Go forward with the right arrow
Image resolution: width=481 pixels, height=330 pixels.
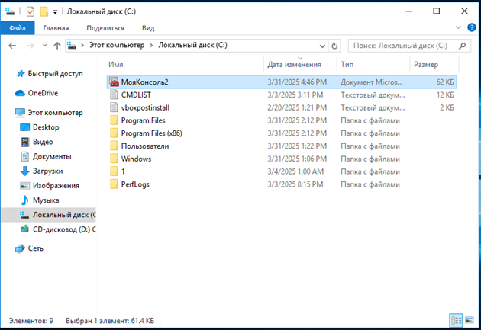[30, 46]
